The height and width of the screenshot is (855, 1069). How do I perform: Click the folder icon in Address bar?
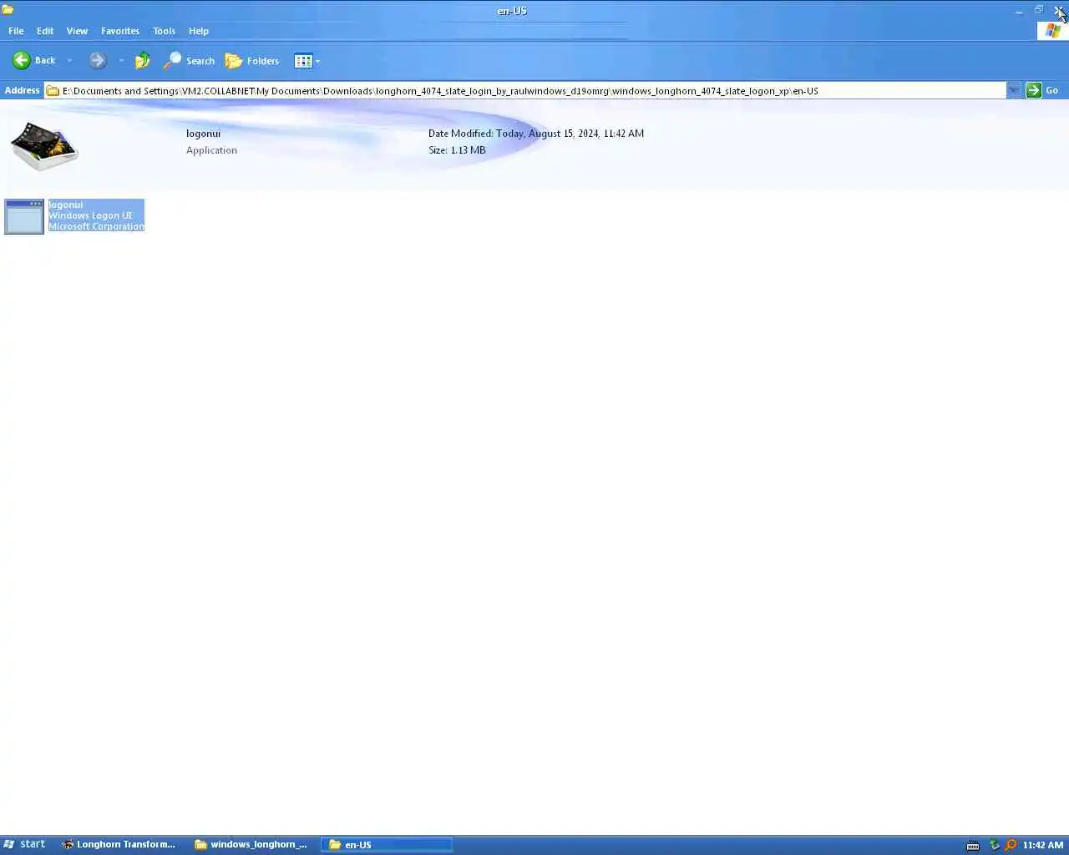pyautogui.click(x=53, y=90)
